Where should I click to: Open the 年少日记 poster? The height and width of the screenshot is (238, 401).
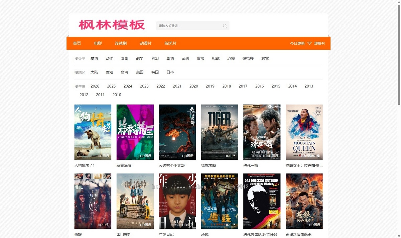click(x=177, y=201)
